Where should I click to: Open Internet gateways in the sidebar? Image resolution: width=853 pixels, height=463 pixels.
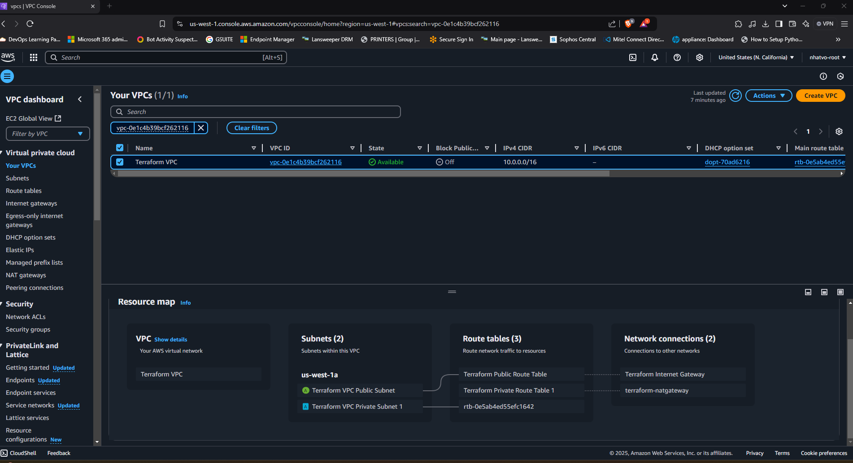pos(31,203)
